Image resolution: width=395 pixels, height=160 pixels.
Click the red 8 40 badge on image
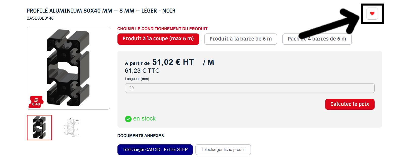36,102
